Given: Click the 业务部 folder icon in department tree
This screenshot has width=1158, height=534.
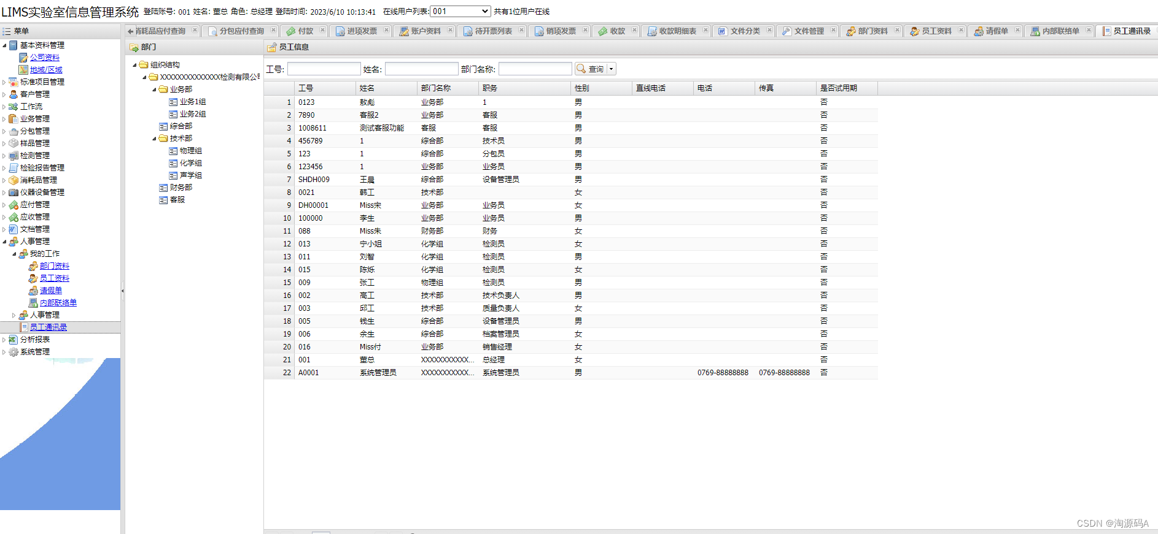Looking at the screenshot, I should [163, 90].
